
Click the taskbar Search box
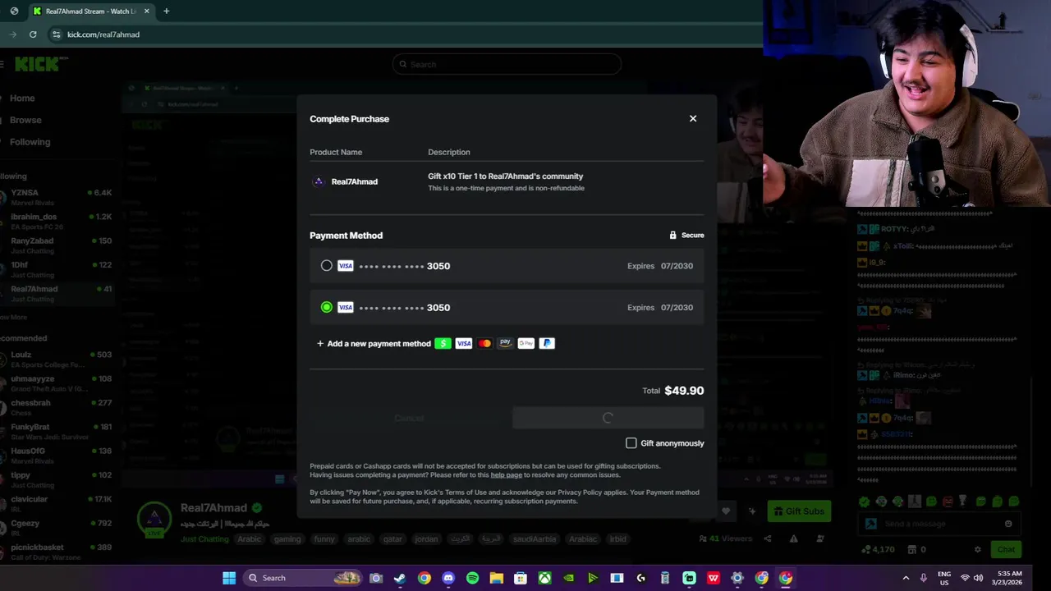click(x=304, y=578)
